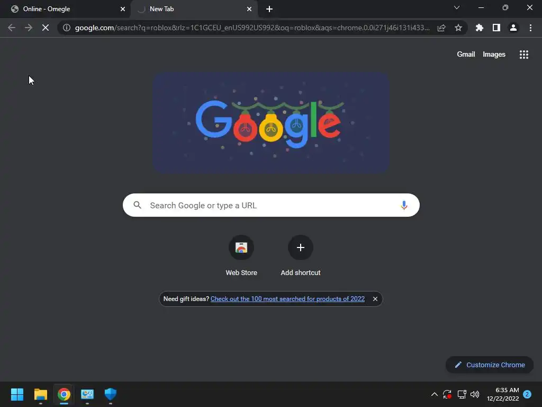Show hidden system tray icons
The image size is (542, 407).
point(435,394)
